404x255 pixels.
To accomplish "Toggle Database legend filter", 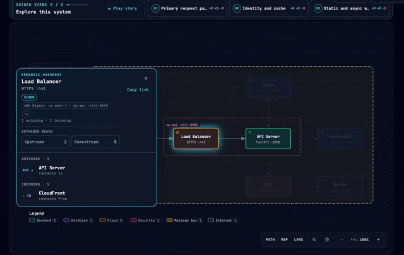I will tap(78, 220).
